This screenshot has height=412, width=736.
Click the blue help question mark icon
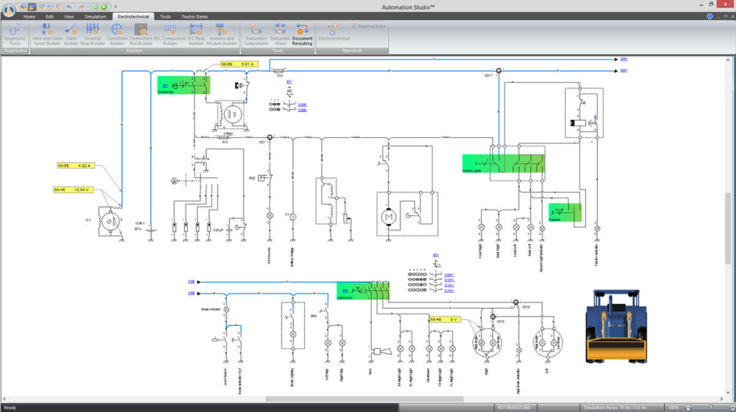pos(709,17)
